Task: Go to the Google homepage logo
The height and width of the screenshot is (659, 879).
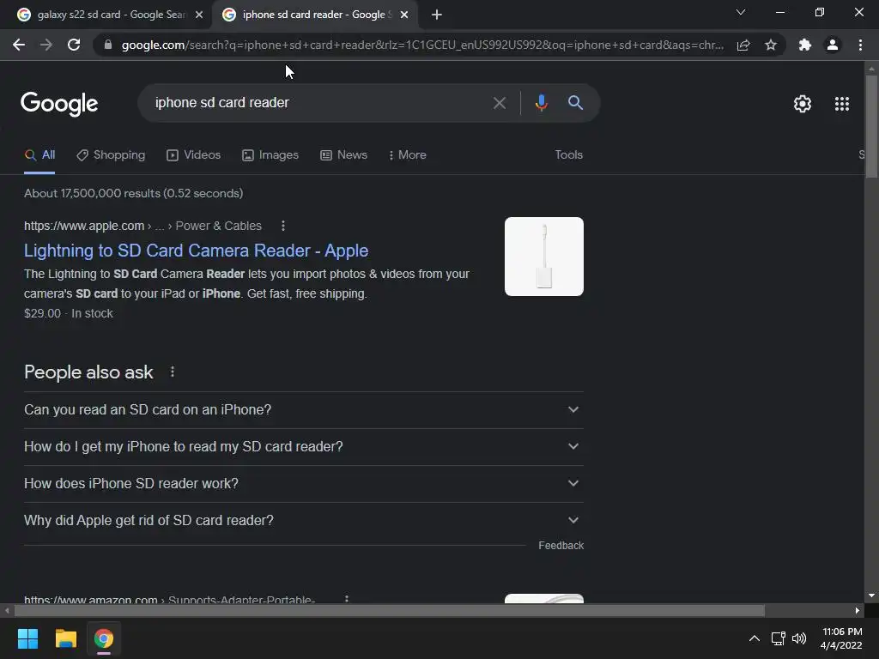Action: [x=59, y=104]
